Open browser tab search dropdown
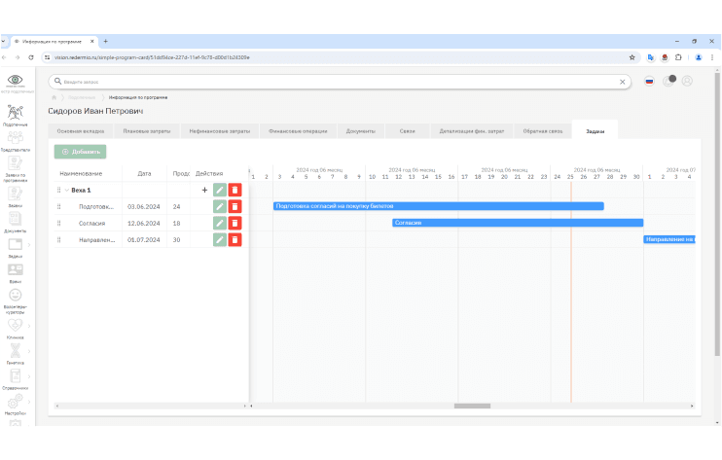 pos(3,42)
